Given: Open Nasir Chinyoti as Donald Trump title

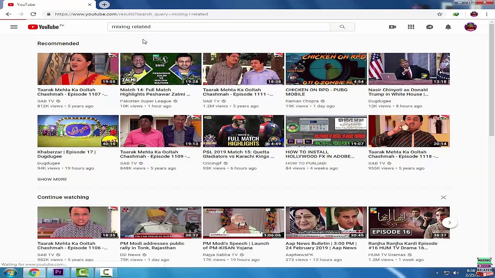Looking at the screenshot, I should (398, 92).
